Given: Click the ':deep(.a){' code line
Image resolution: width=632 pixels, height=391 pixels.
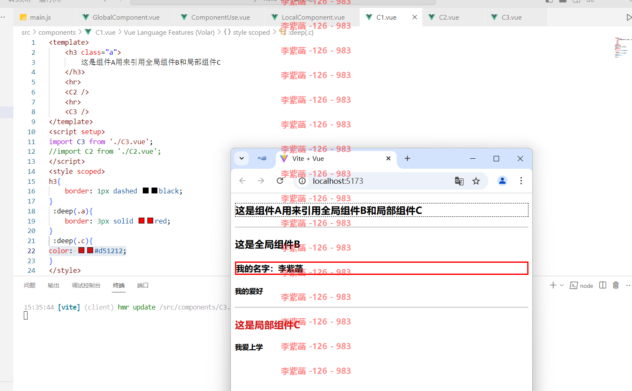Looking at the screenshot, I should coord(73,211).
